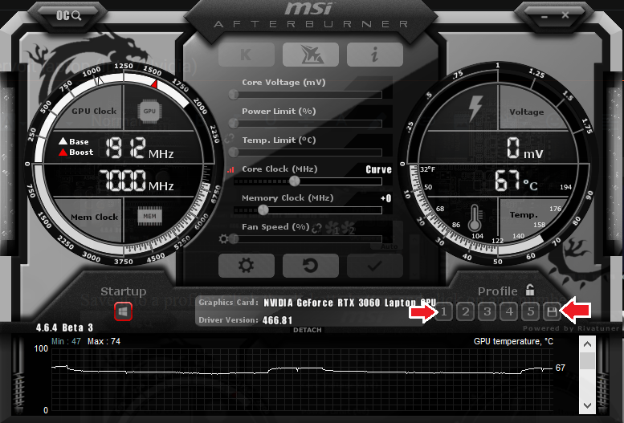Select profile slot 3
This screenshot has height=423, width=624.
487,311
